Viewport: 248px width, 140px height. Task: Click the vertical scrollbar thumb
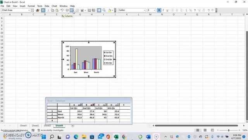pyautogui.click(x=247, y=75)
